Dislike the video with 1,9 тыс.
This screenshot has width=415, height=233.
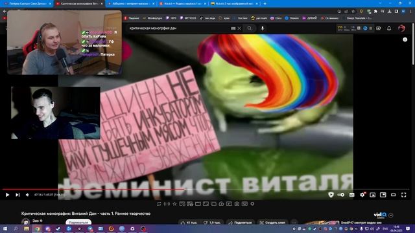(x=213, y=223)
